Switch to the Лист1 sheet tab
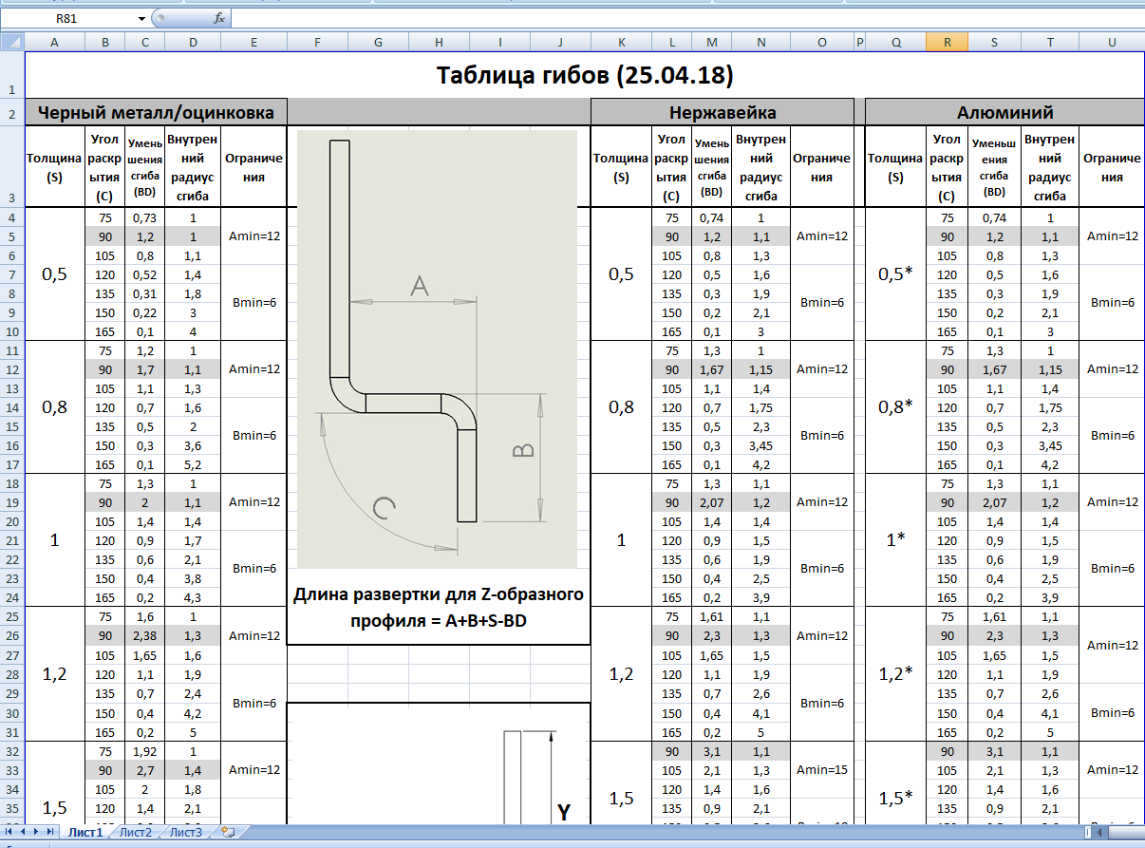Viewport: 1145px width, 848px height. 85,833
